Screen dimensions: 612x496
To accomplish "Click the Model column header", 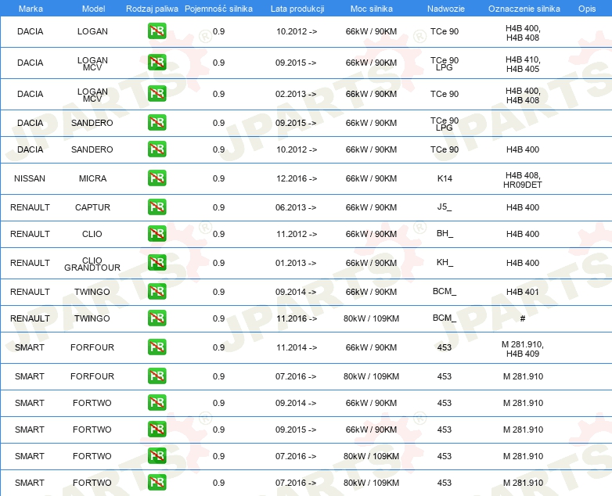I will point(93,9).
